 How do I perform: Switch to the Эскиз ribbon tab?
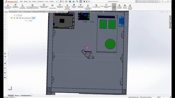(x=20, y=12)
